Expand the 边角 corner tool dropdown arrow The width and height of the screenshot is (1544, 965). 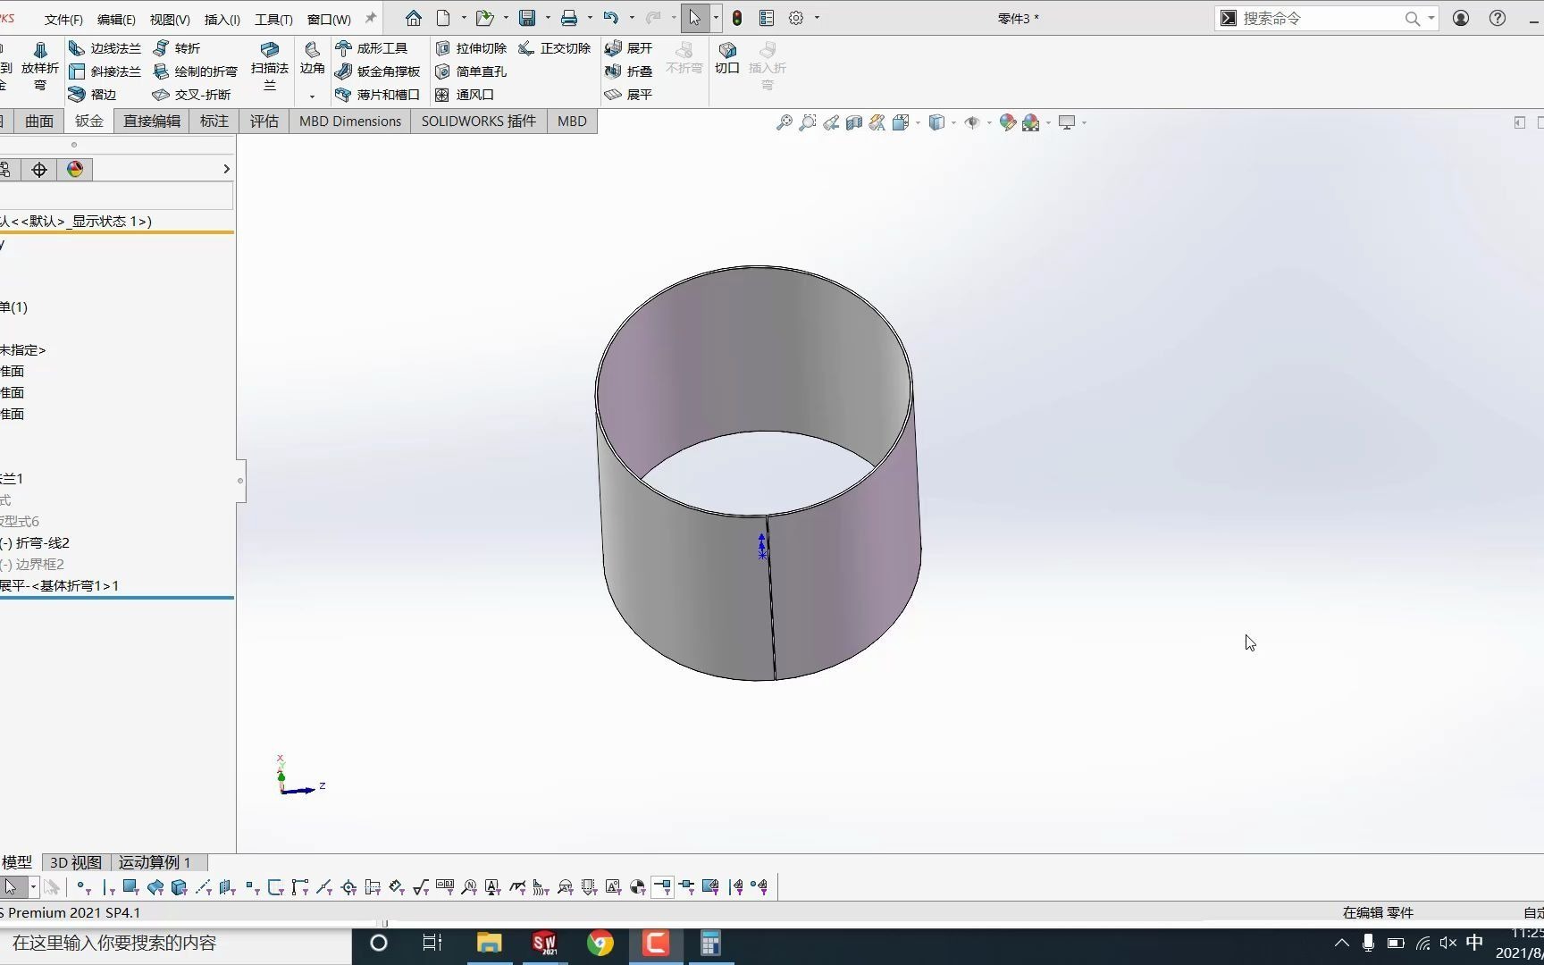(x=311, y=95)
